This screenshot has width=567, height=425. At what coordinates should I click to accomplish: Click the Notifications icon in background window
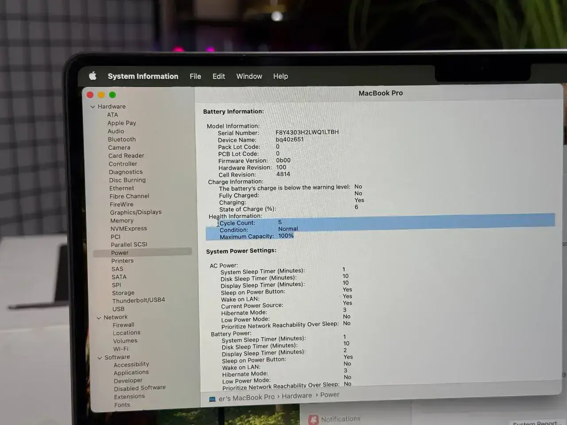[x=314, y=419]
